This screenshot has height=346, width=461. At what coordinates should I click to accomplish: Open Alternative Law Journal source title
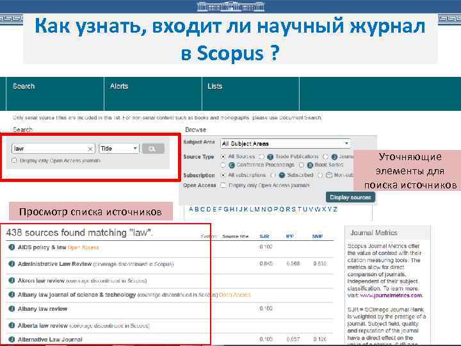pyautogui.click(x=50, y=340)
